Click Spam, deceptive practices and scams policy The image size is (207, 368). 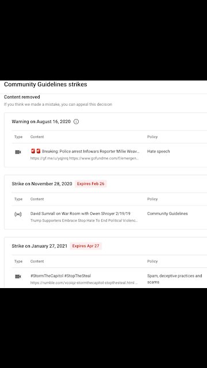175,279
